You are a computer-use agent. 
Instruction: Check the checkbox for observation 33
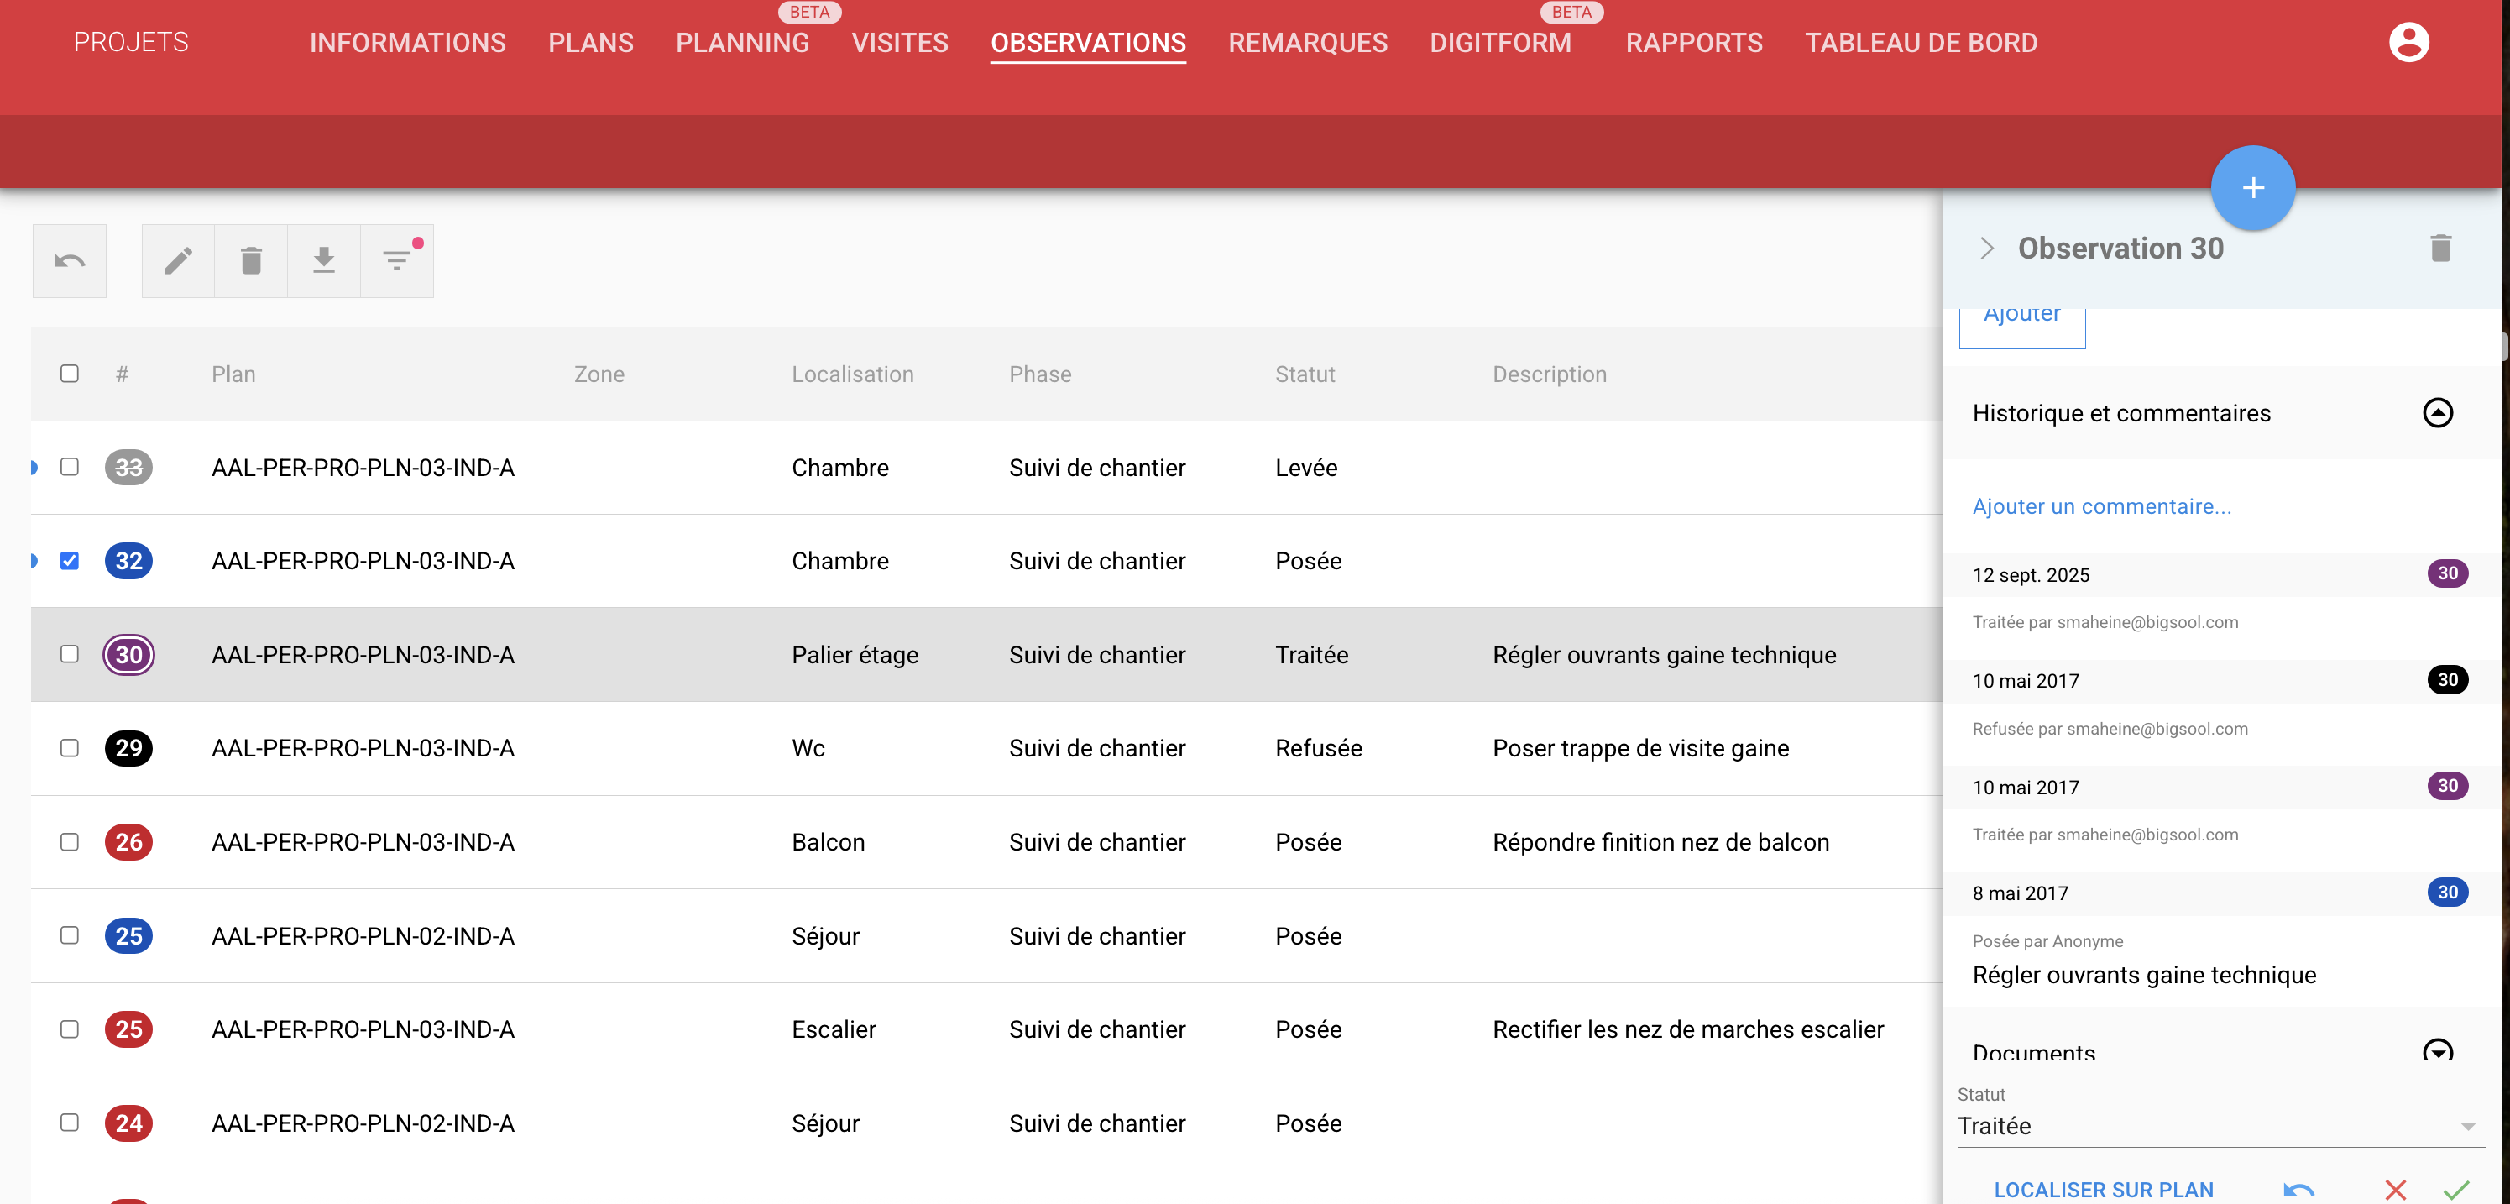click(x=69, y=467)
